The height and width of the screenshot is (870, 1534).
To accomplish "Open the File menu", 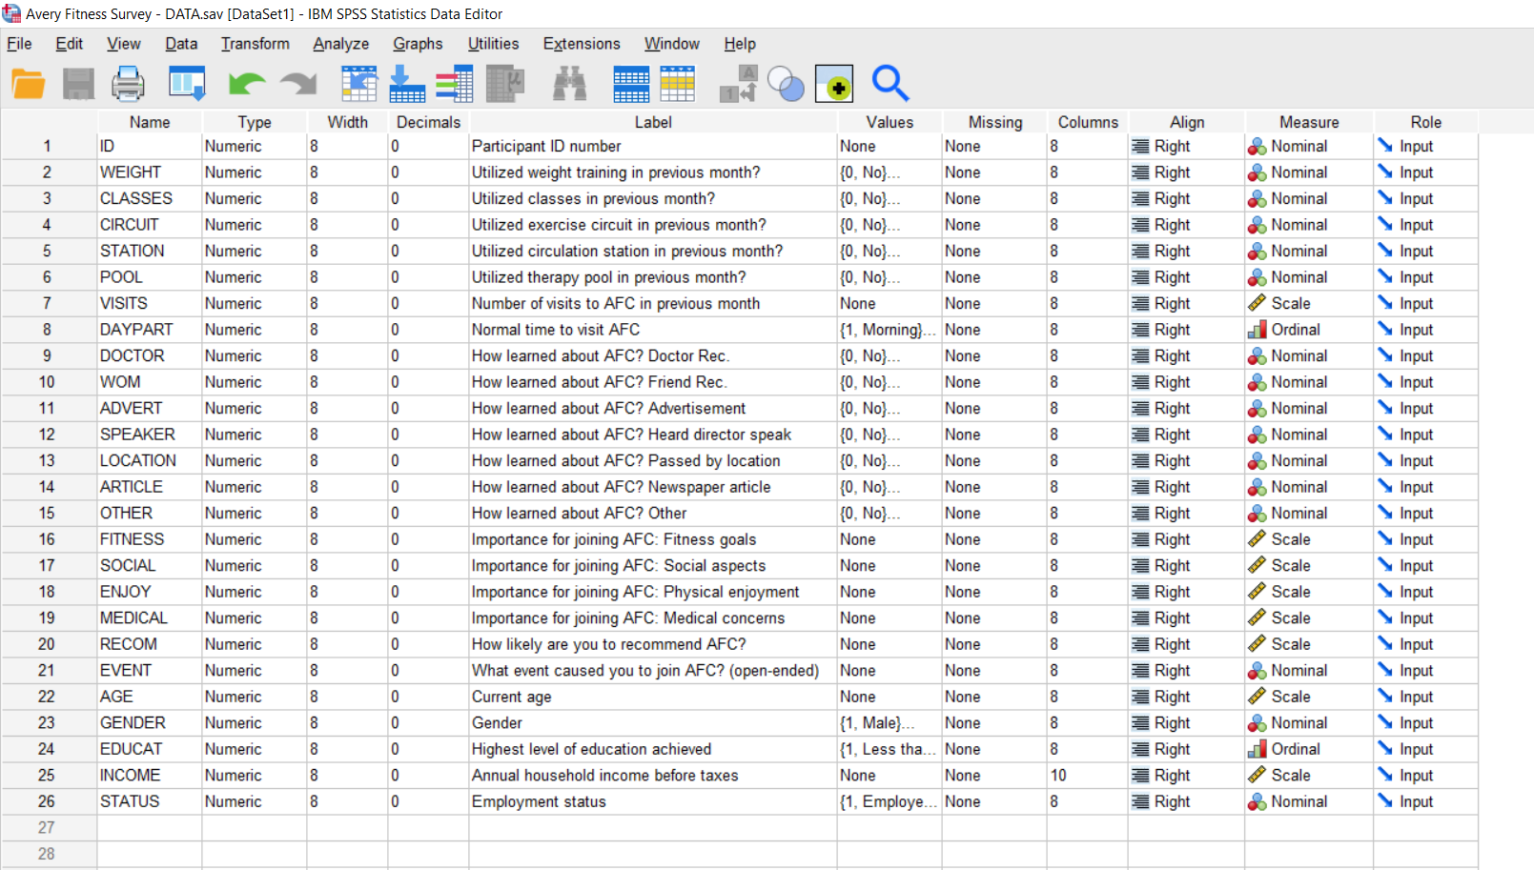I will (19, 44).
